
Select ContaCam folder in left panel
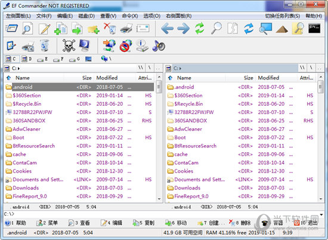click(x=79, y=163)
